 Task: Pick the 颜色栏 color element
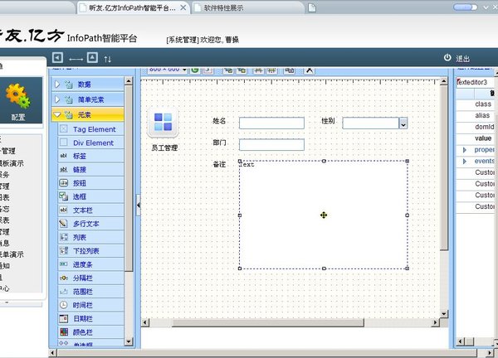90,332
